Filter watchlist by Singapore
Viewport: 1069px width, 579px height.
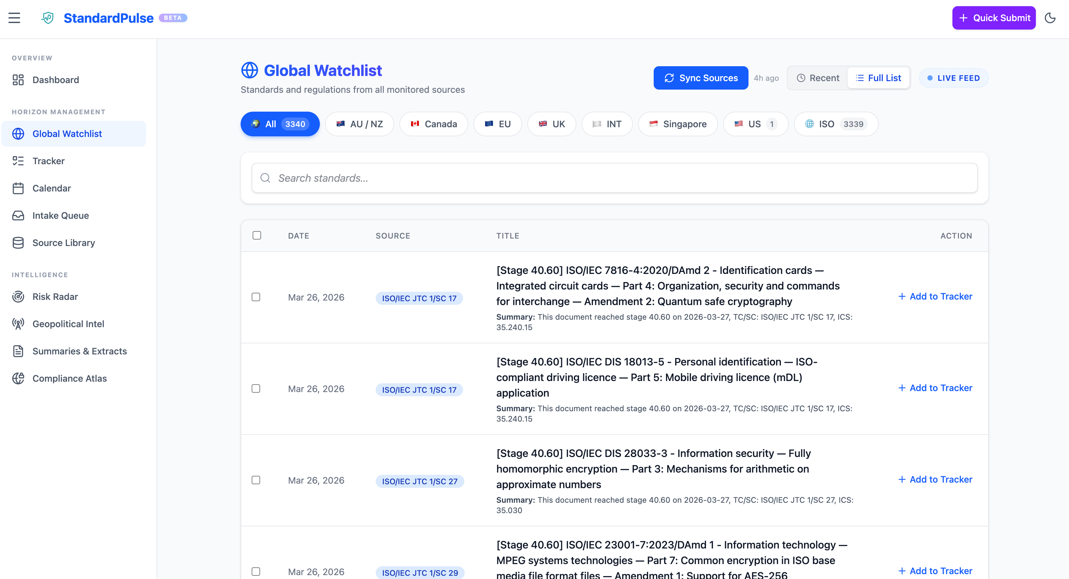tap(677, 124)
